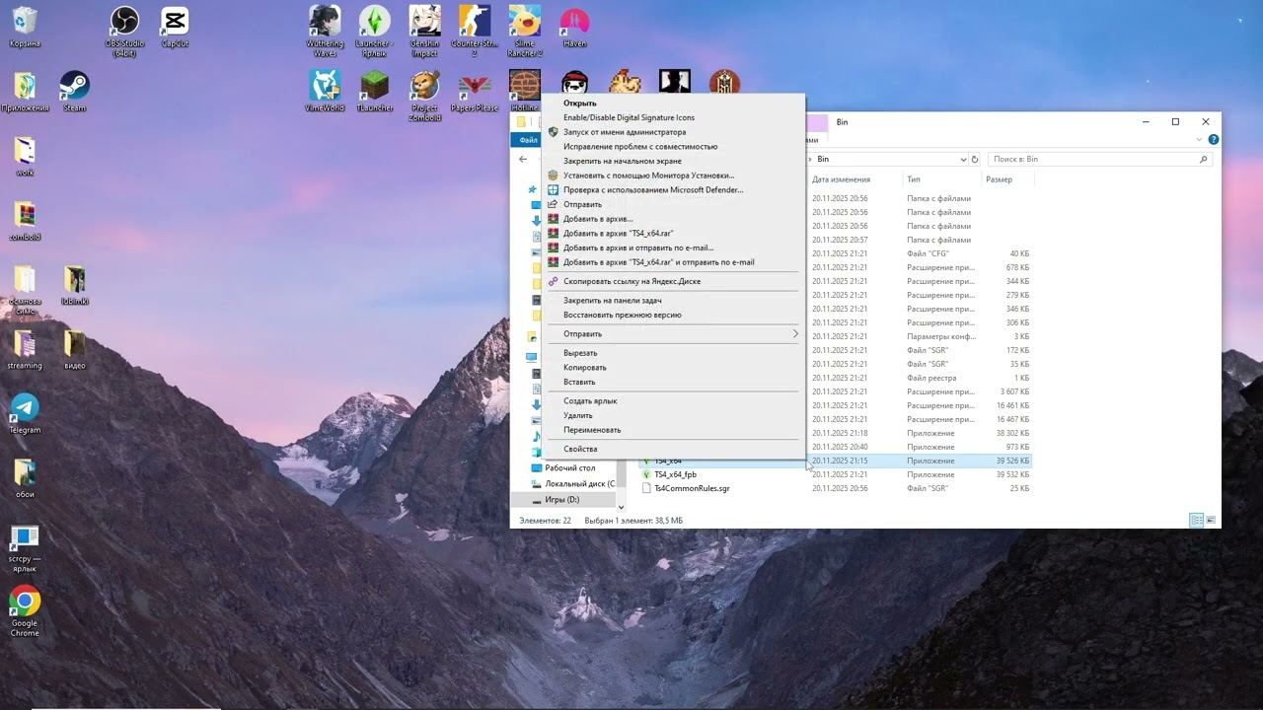The height and width of the screenshot is (710, 1263).
Task: Switch to large icons view in the status bar
Action: (x=1211, y=520)
